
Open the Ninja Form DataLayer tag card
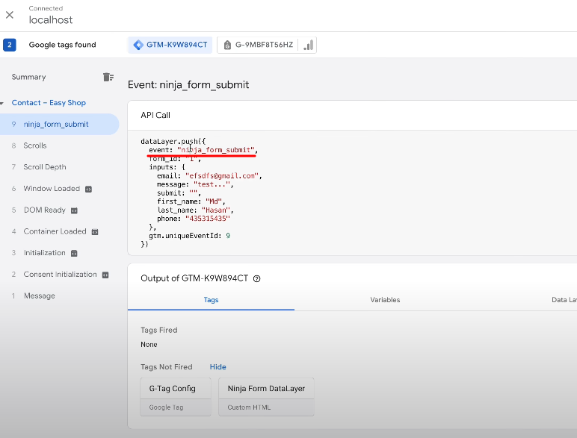[x=266, y=396]
